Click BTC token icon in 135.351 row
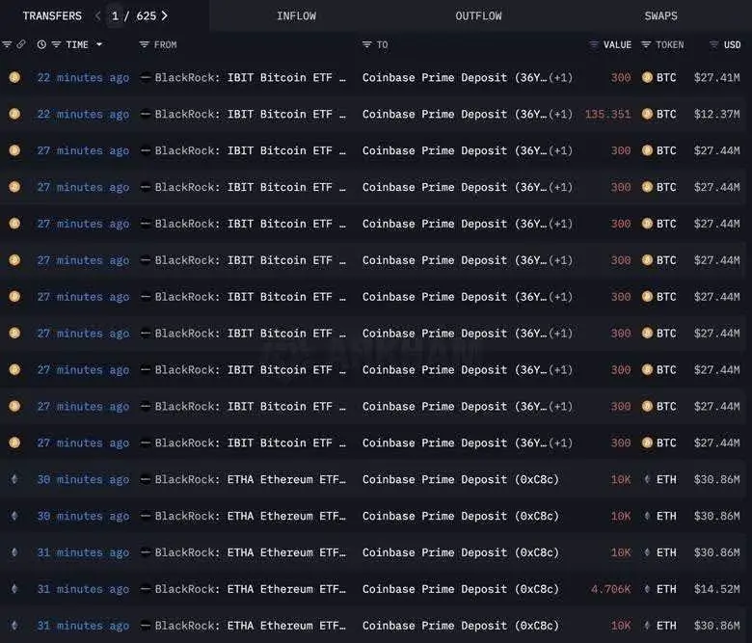This screenshot has height=643, width=752. click(x=647, y=114)
